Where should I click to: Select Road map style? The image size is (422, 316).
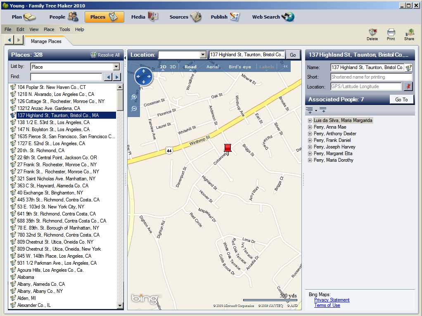pos(190,67)
